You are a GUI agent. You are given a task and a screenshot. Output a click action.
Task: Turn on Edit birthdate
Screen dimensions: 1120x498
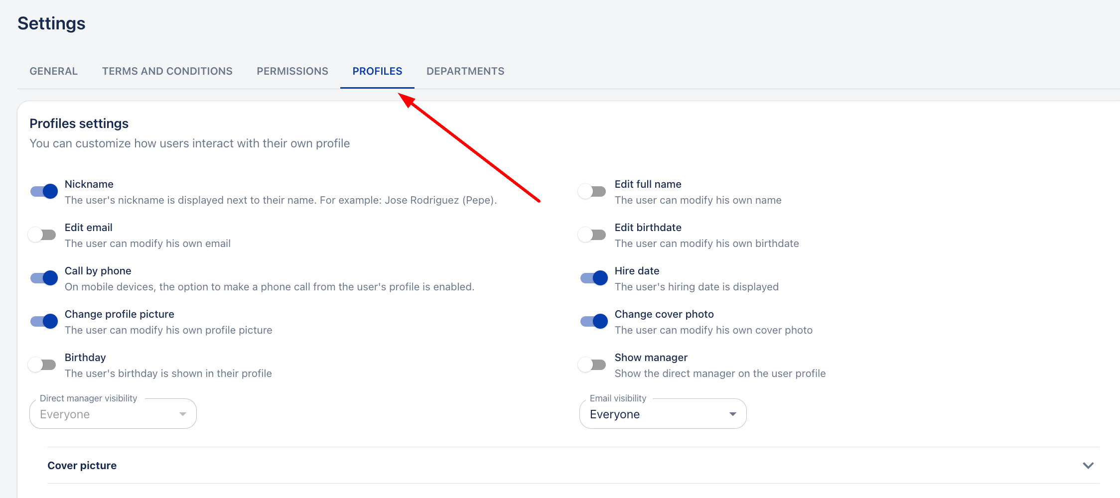point(592,234)
